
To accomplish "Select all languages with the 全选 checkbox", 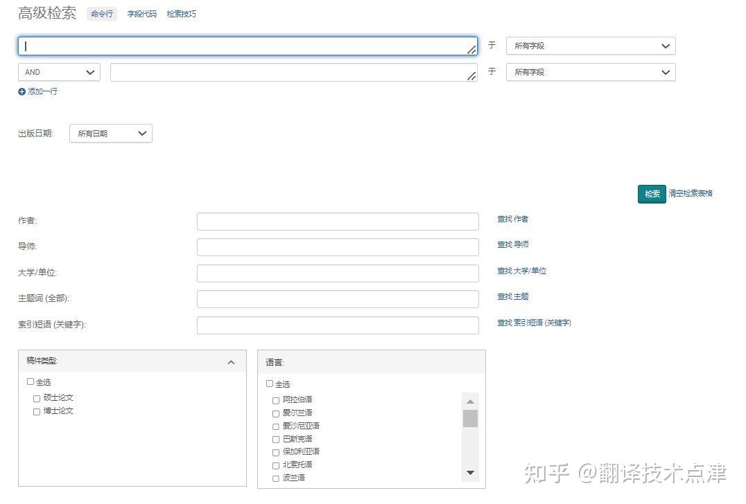I will (270, 384).
